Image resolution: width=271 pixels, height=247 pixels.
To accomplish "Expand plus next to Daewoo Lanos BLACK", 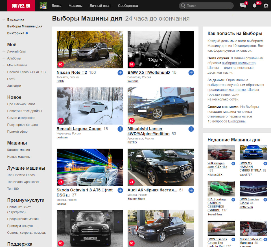I will coord(4,72).
